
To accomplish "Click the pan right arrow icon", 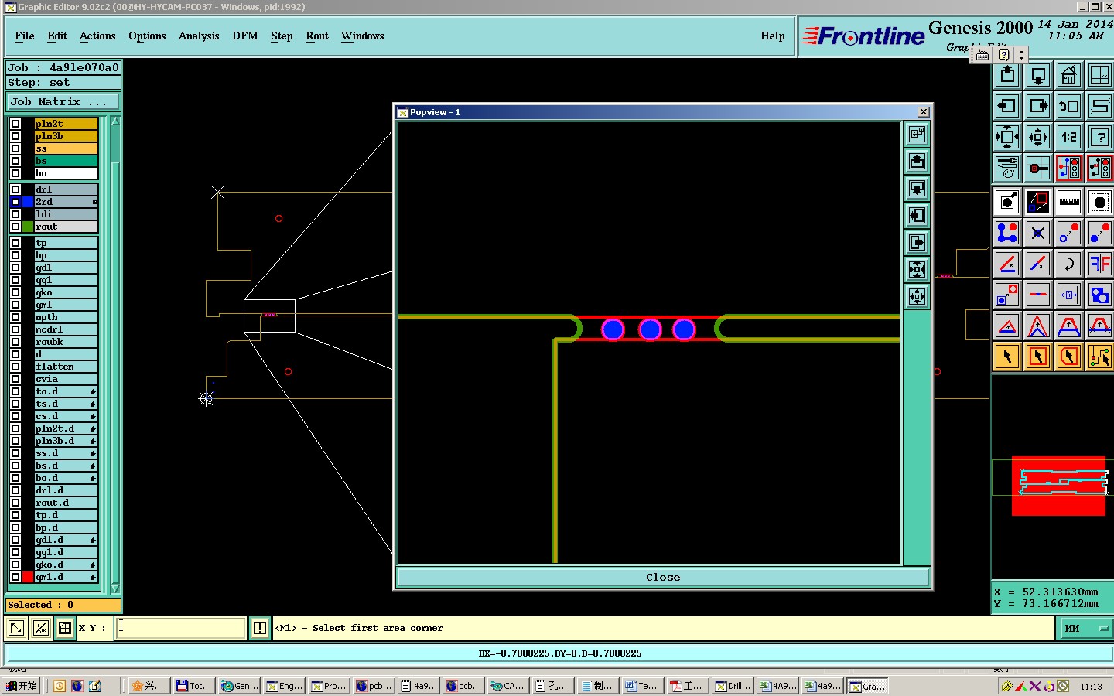I will point(1037,106).
